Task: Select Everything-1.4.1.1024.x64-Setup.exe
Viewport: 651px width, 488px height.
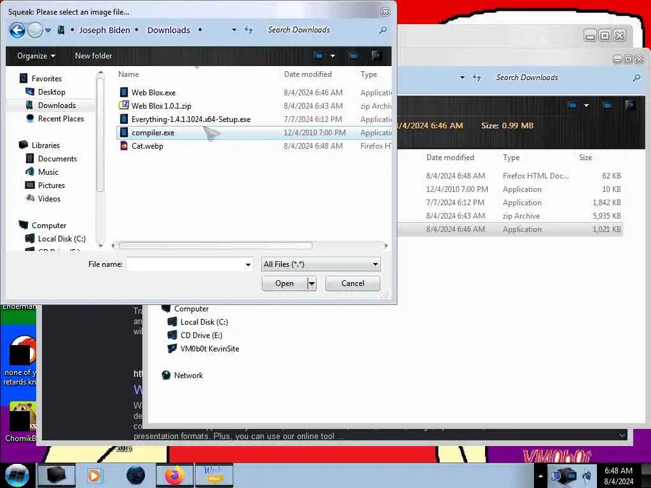Action: click(x=191, y=119)
